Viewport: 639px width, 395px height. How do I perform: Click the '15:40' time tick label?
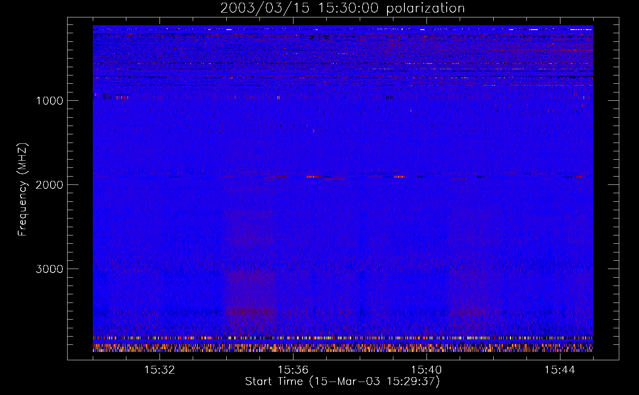pos(427,370)
